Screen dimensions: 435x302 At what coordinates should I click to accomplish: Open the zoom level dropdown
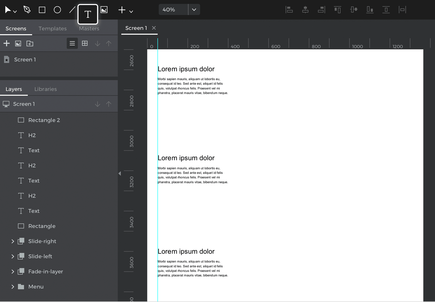pyautogui.click(x=194, y=10)
